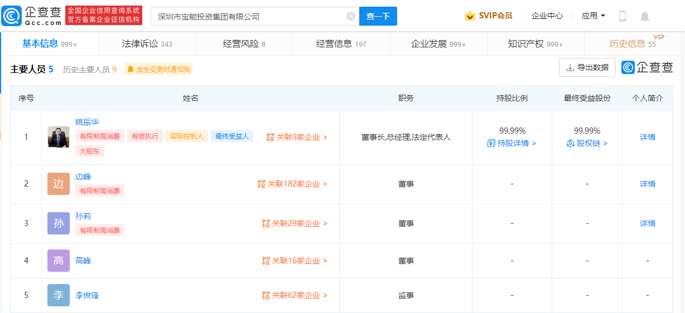Switch to 法律诉讼 tab
685x313 pixels.
147,43
